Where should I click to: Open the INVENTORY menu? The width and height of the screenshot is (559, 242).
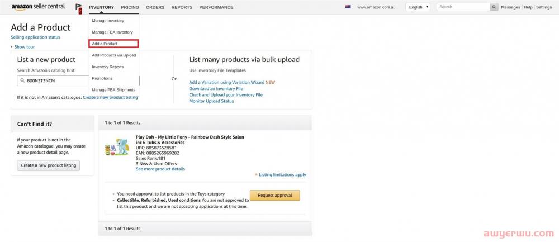[x=101, y=7]
